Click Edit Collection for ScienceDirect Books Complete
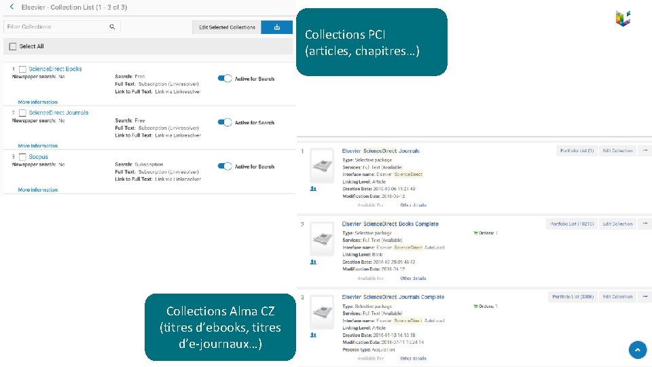652x367 pixels. [617, 224]
